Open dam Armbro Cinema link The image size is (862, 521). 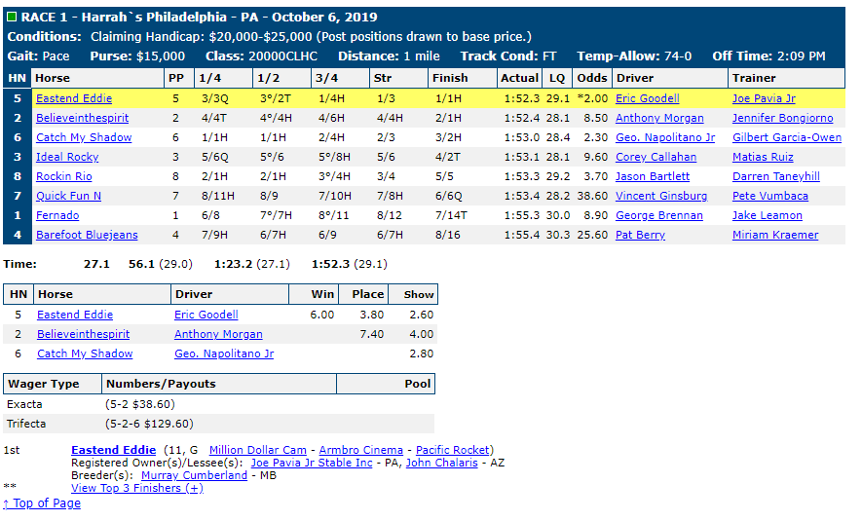pos(360,450)
